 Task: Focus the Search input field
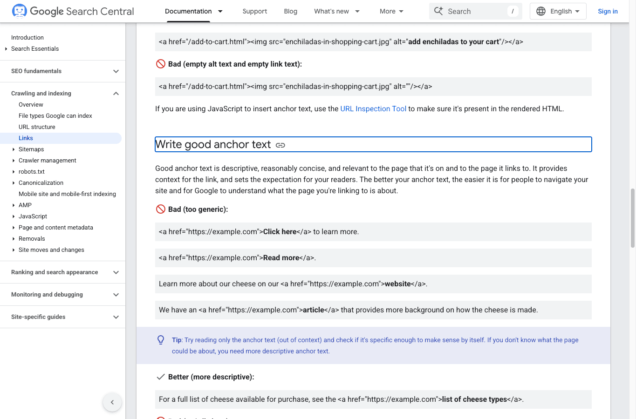click(x=475, y=11)
